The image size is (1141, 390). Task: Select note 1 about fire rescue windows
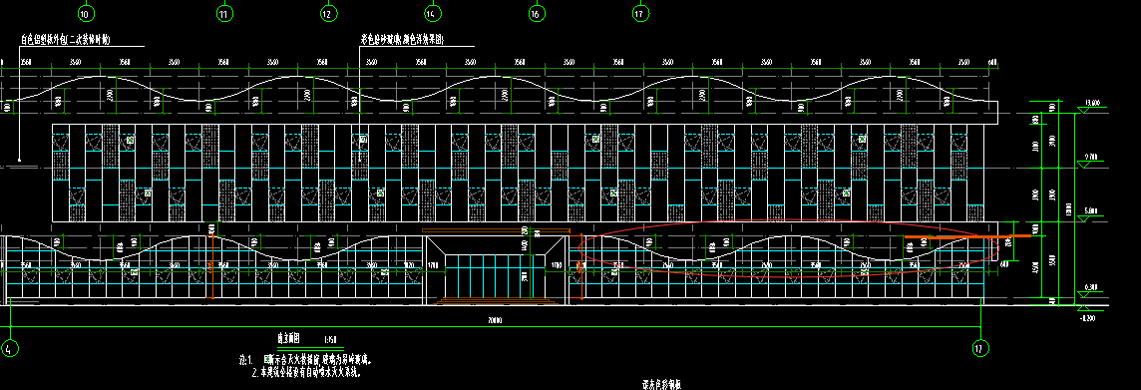coord(306,359)
